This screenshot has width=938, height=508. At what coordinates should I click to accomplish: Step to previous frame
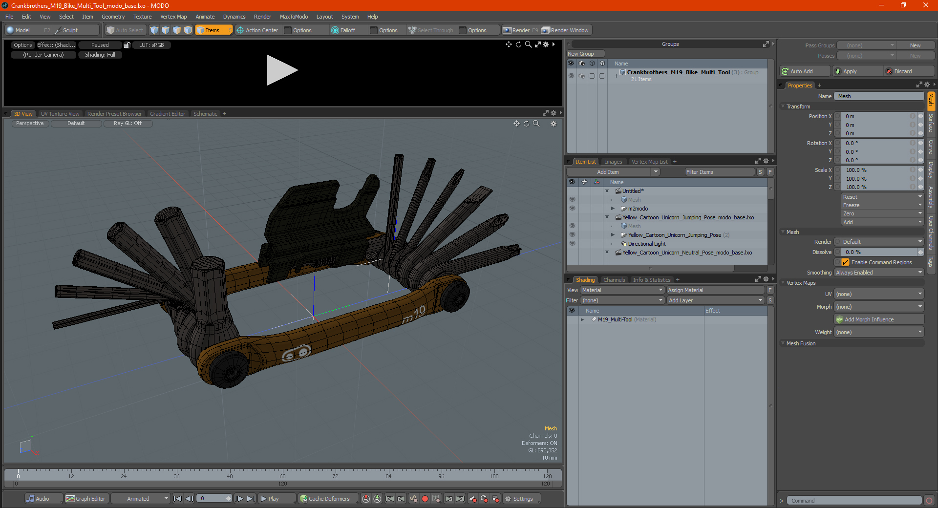[x=189, y=499]
